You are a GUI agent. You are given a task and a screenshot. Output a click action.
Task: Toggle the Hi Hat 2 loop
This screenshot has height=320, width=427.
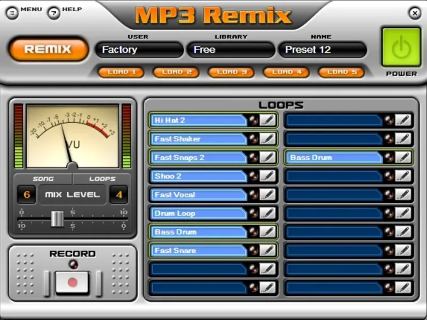point(199,121)
